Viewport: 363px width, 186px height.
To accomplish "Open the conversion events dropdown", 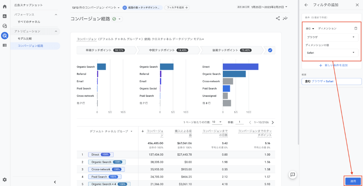I will click(96, 8).
